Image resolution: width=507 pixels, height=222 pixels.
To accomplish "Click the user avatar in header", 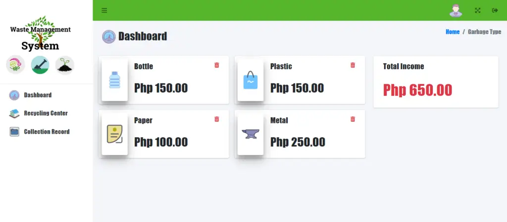I will coord(456,10).
